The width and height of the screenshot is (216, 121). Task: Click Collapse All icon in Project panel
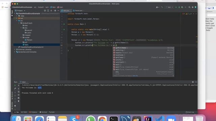pos(51,10)
